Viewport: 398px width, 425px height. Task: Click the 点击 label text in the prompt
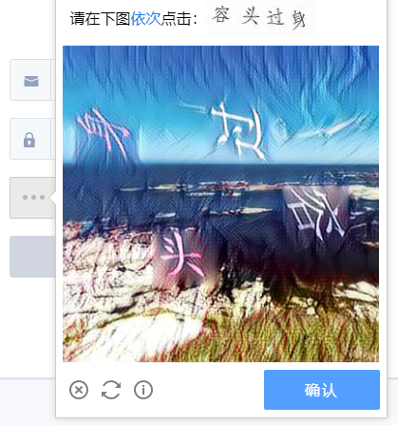click(177, 19)
